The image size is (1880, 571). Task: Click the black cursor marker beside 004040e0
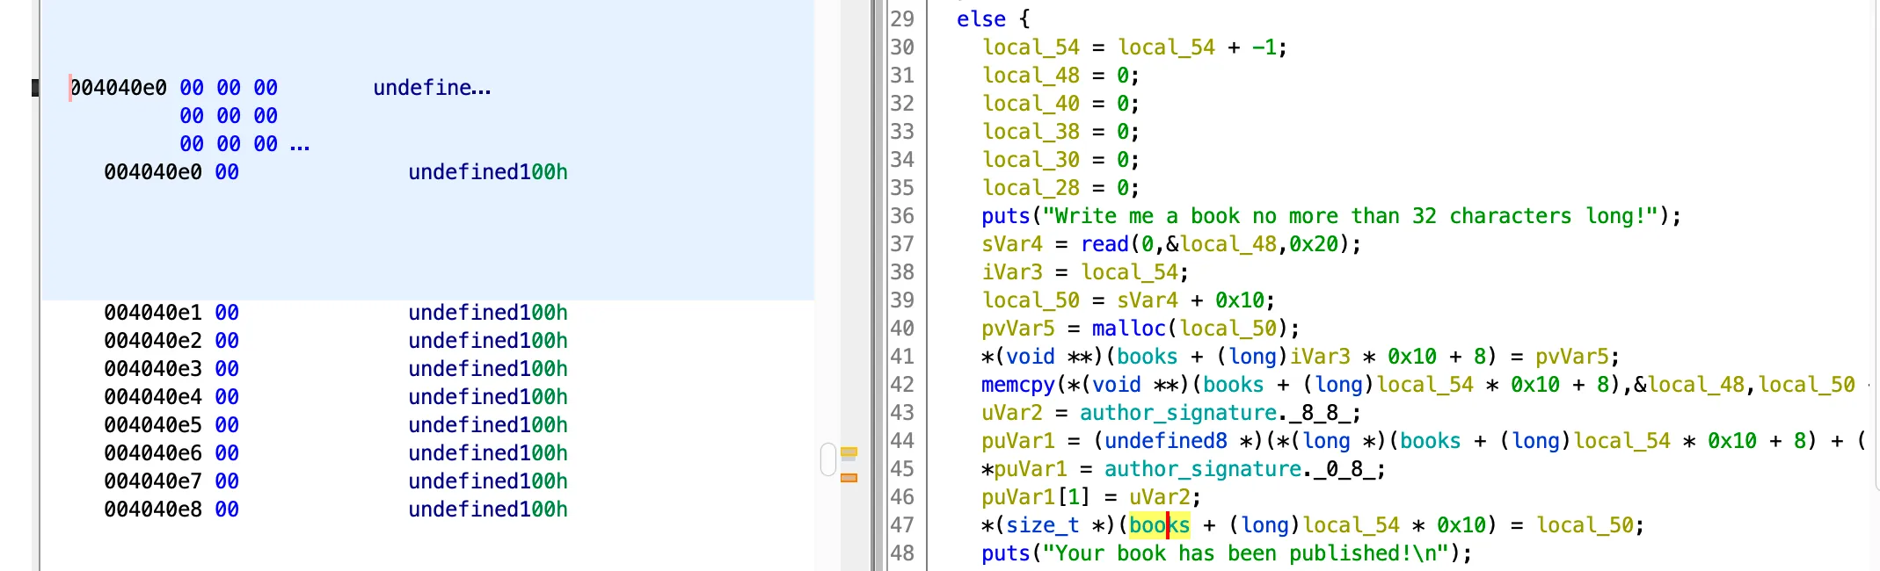35,88
